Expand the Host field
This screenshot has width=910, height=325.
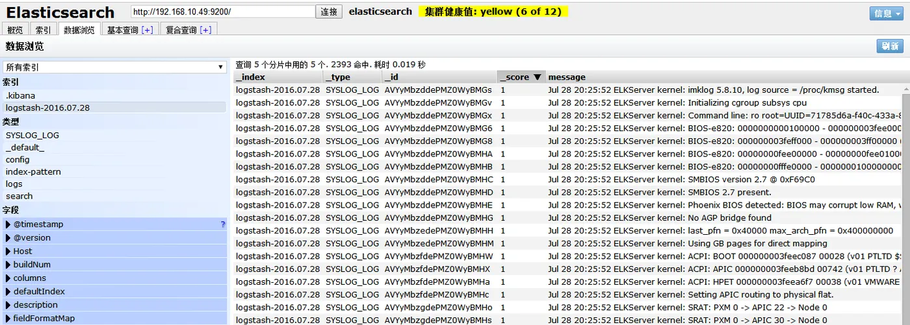(8, 251)
